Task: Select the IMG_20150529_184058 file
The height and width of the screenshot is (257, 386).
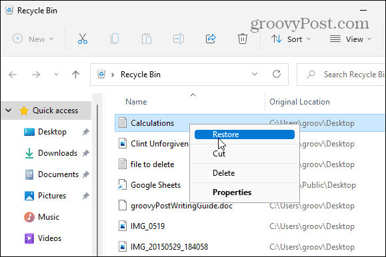Action: [169, 247]
